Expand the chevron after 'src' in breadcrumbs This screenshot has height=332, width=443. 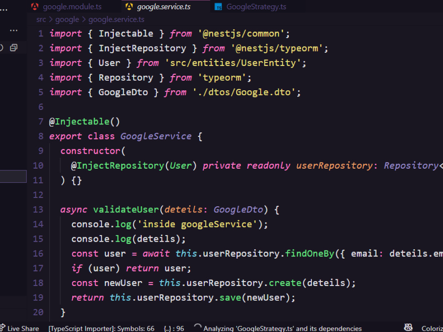tap(51, 19)
